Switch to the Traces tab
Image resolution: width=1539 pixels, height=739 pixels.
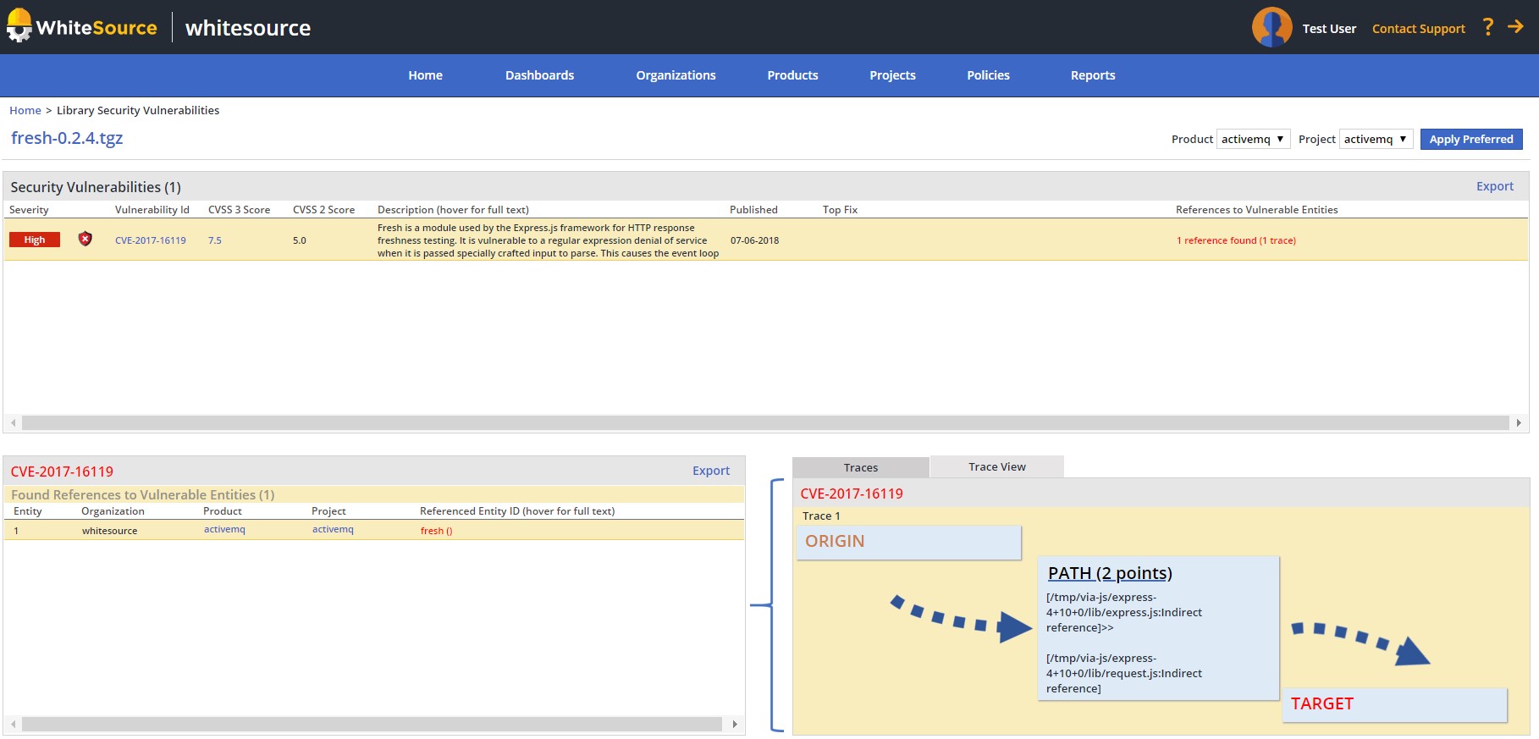(861, 467)
